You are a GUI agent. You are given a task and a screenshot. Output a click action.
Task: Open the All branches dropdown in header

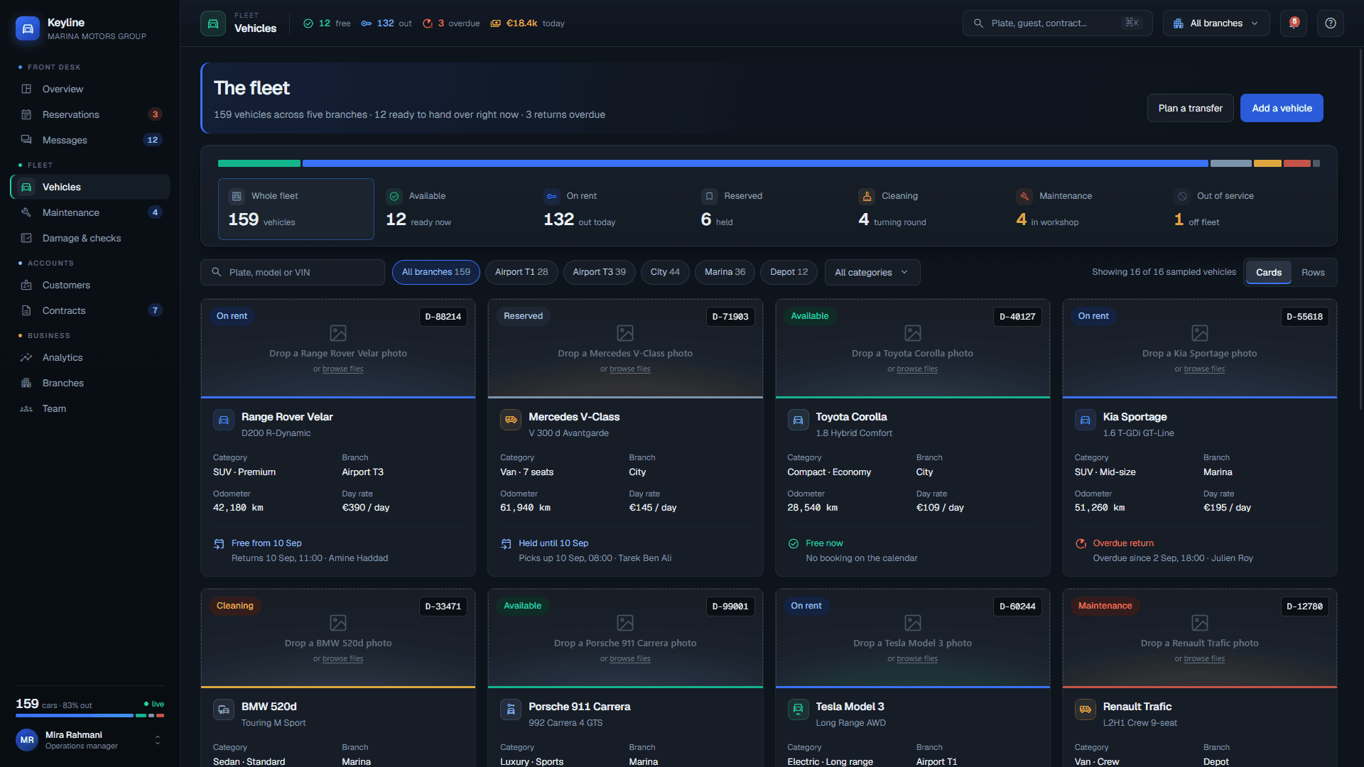click(x=1216, y=23)
